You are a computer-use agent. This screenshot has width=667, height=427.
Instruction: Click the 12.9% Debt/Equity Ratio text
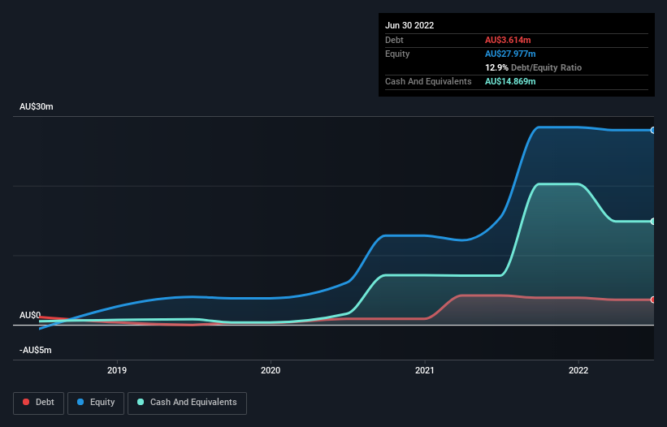534,67
